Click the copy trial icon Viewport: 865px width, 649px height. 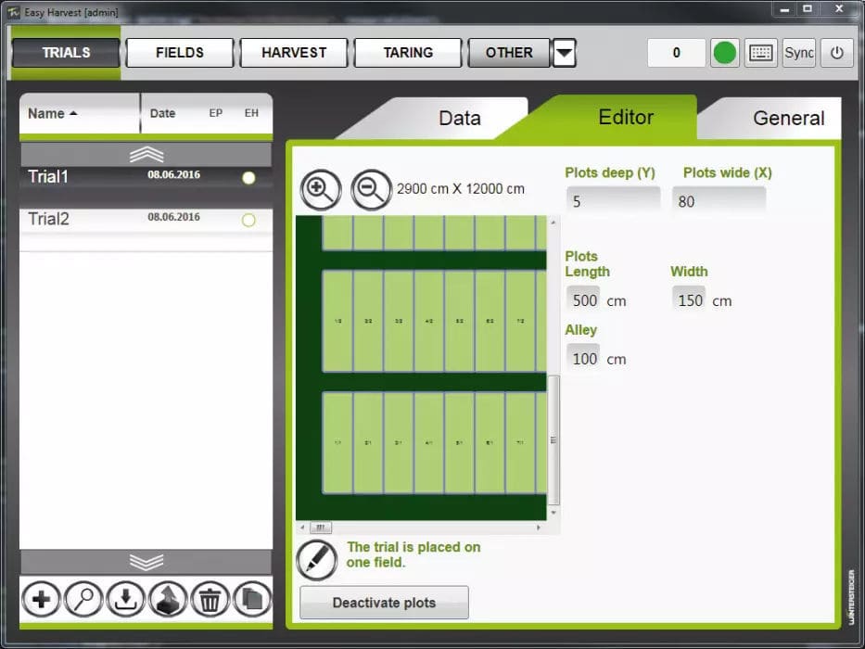click(x=251, y=600)
